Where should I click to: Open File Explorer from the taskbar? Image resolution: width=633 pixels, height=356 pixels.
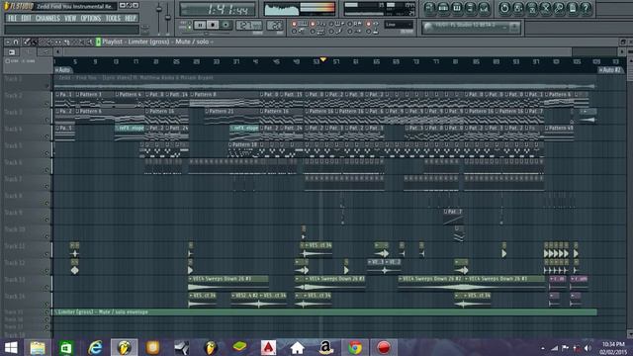pyautogui.click(x=38, y=347)
